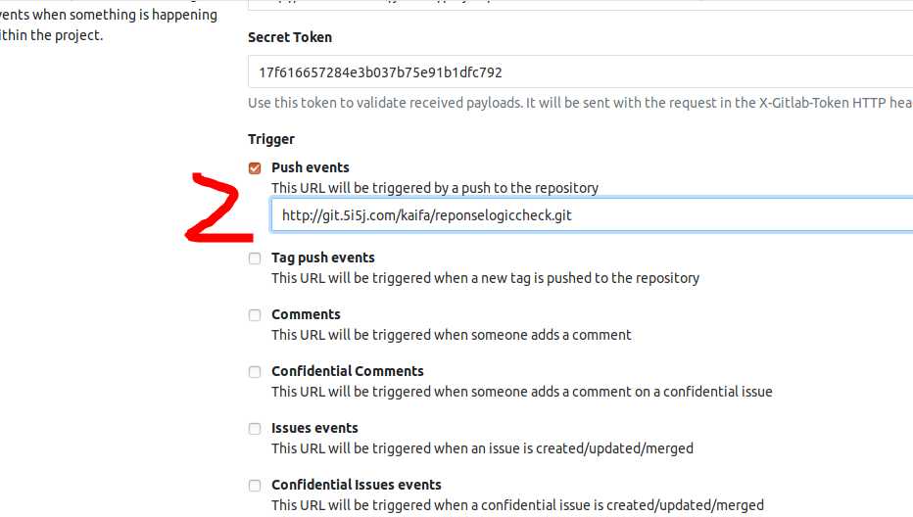Image resolution: width=913 pixels, height=517 pixels.
Task: Click the bold "Comments" label text
Action: [x=306, y=314]
